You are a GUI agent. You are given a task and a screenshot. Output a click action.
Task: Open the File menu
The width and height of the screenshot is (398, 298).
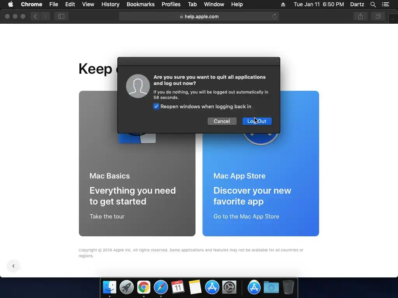54,4
